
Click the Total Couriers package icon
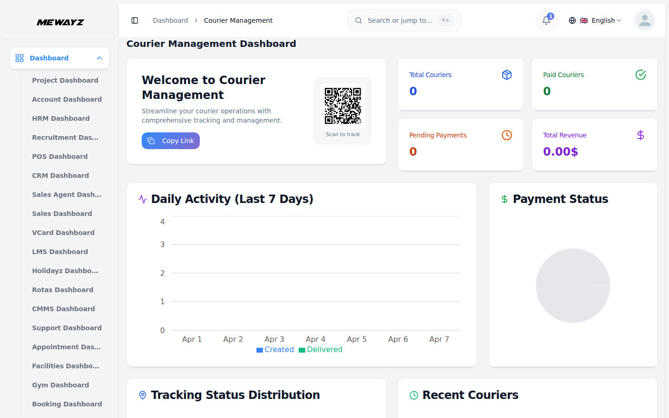pos(507,74)
